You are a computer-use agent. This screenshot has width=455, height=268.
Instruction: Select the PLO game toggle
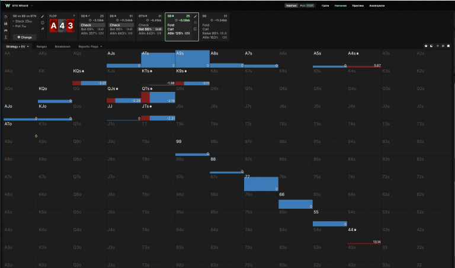307,5
